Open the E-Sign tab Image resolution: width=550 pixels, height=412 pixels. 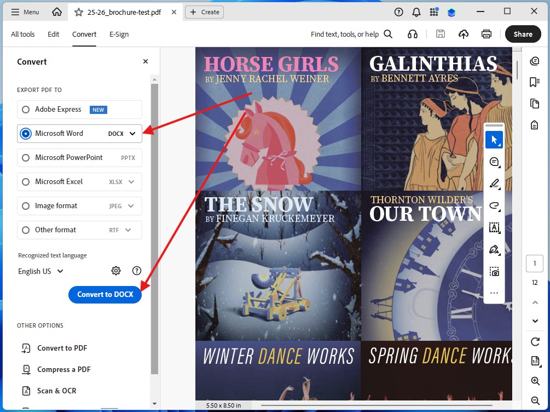tap(119, 34)
